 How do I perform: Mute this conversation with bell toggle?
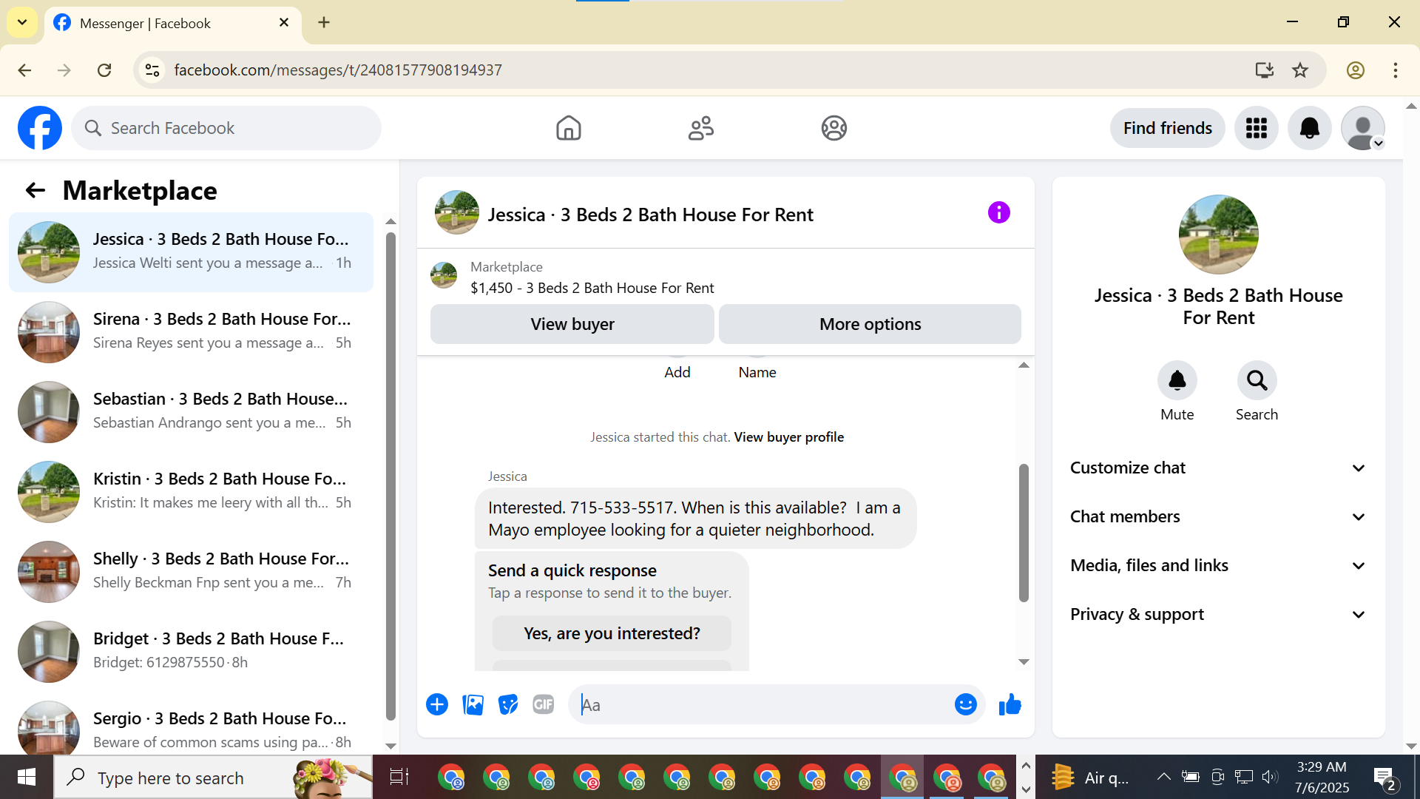coord(1177,380)
